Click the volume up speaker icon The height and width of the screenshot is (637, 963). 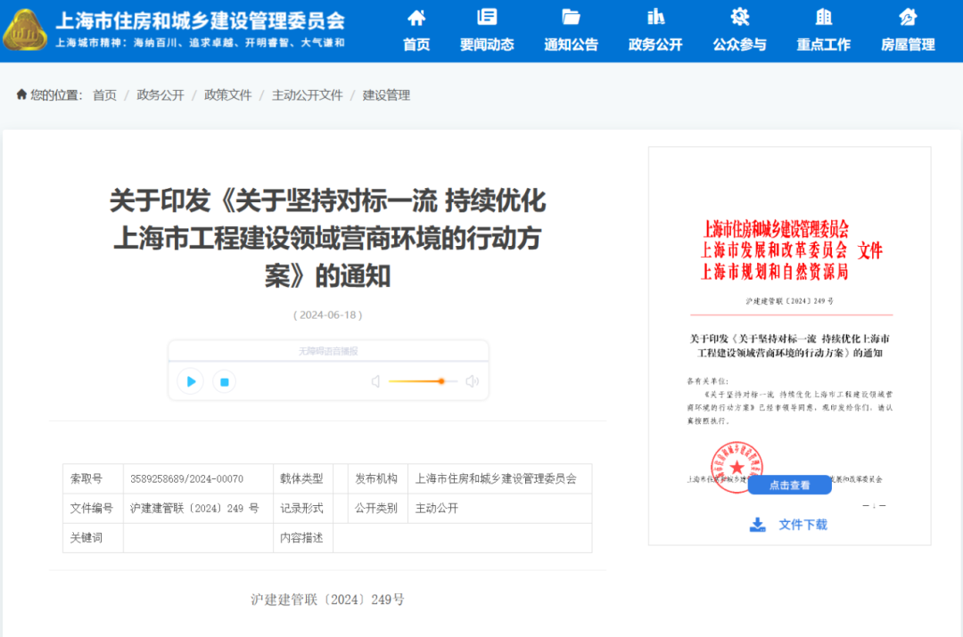pyautogui.click(x=472, y=381)
